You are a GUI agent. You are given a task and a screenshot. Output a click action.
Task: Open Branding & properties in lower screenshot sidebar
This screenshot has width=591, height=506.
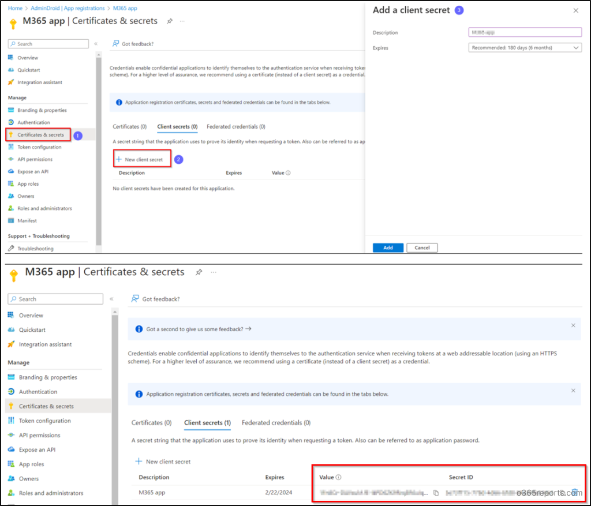click(43, 377)
